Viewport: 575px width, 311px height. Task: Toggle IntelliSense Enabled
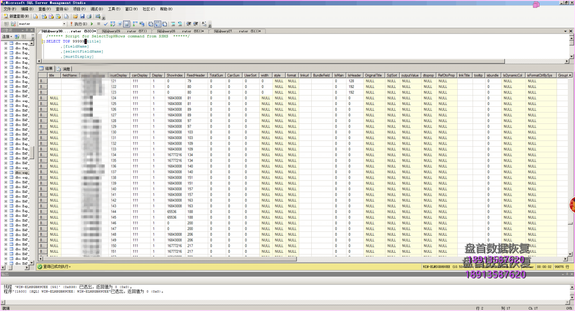coord(126,24)
